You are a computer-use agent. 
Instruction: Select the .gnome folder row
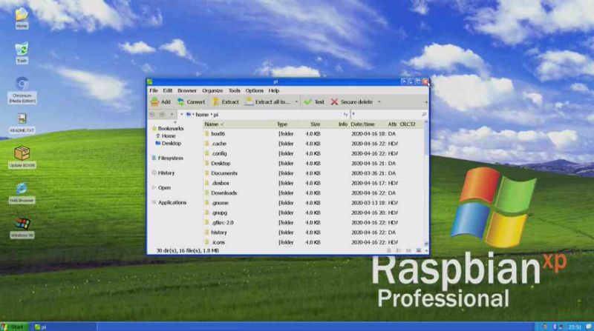pyautogui.click(x=313, y=203)
